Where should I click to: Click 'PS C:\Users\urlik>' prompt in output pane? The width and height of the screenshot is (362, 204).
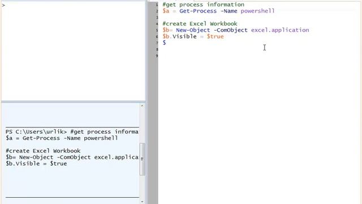(36, 132)
